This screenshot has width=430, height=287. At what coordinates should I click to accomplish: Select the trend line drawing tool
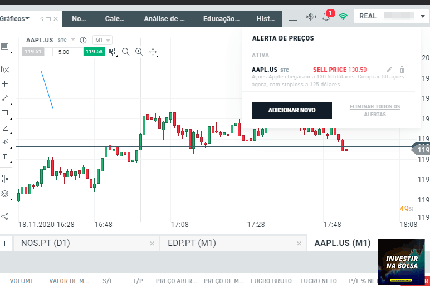click(5, 98)
